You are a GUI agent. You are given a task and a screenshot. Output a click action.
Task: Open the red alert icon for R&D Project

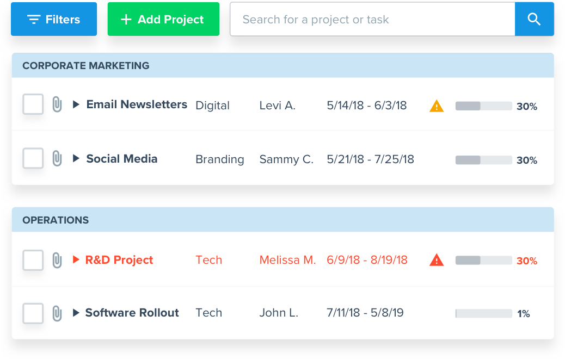click(x=436, y=260)
